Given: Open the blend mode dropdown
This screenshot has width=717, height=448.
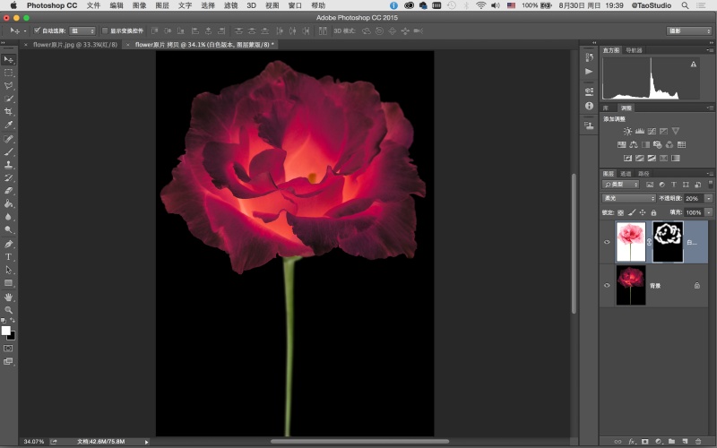Looking at the screenshot, I should 629,198.
